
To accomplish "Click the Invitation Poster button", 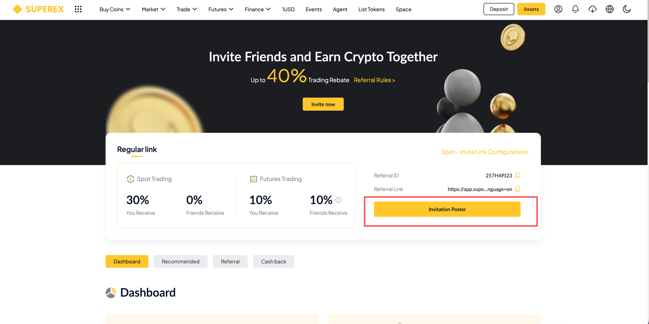I will pos(447,209).
